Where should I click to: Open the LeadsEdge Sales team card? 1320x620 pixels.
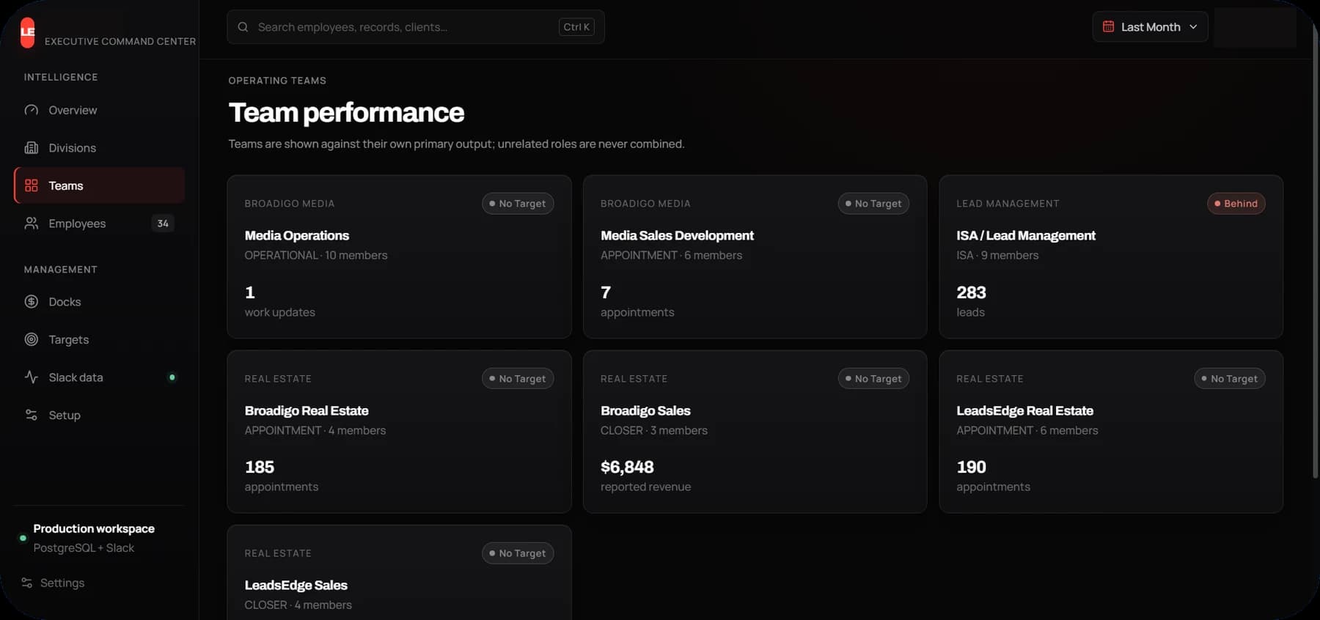[x=399, y=572]
